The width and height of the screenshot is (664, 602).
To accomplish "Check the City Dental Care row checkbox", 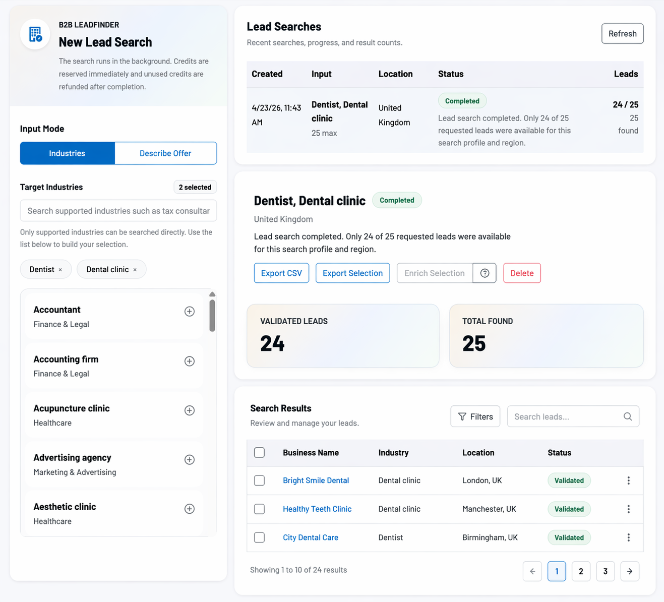I will pos(260,537).
